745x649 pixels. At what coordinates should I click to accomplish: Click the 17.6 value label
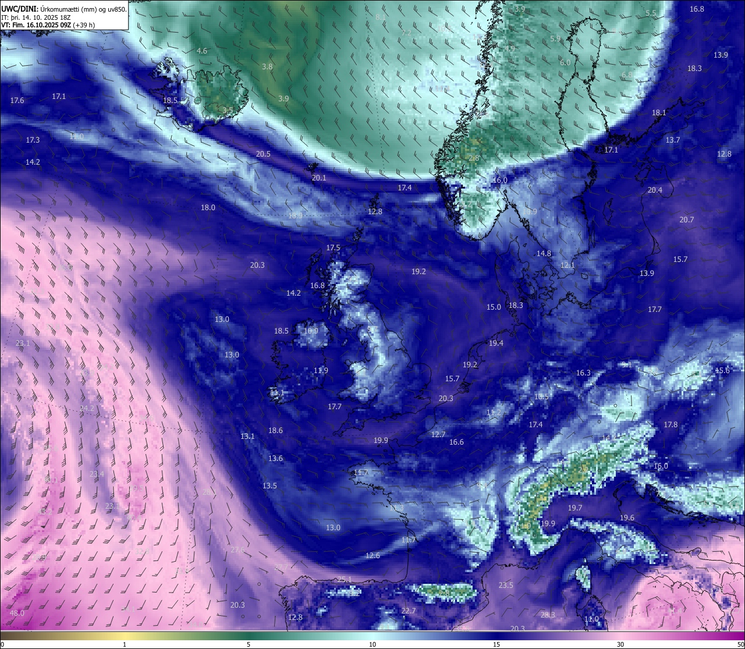click(17, 100)
